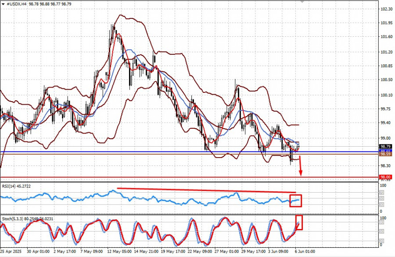Click the black current price tag 98.79
This screenshot has height=257, width=395.
(x=385, y=146)
